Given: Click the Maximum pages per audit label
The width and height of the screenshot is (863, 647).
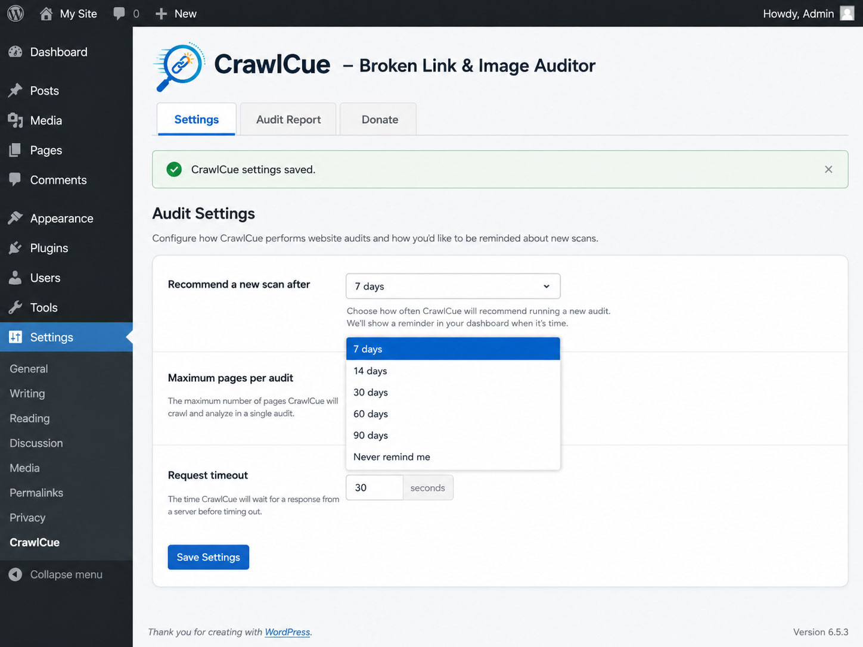Looking at the screenshot, I should (231, 378).
